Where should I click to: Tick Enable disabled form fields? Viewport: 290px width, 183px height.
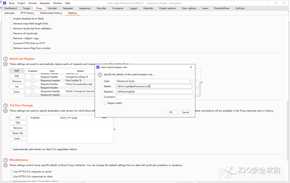[x=11, y=19]
